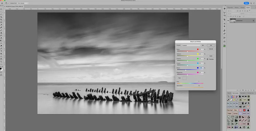Click the Auto button
Viewport: 256px width, 131px height.
pyautogui.click(x=211, y=56)
